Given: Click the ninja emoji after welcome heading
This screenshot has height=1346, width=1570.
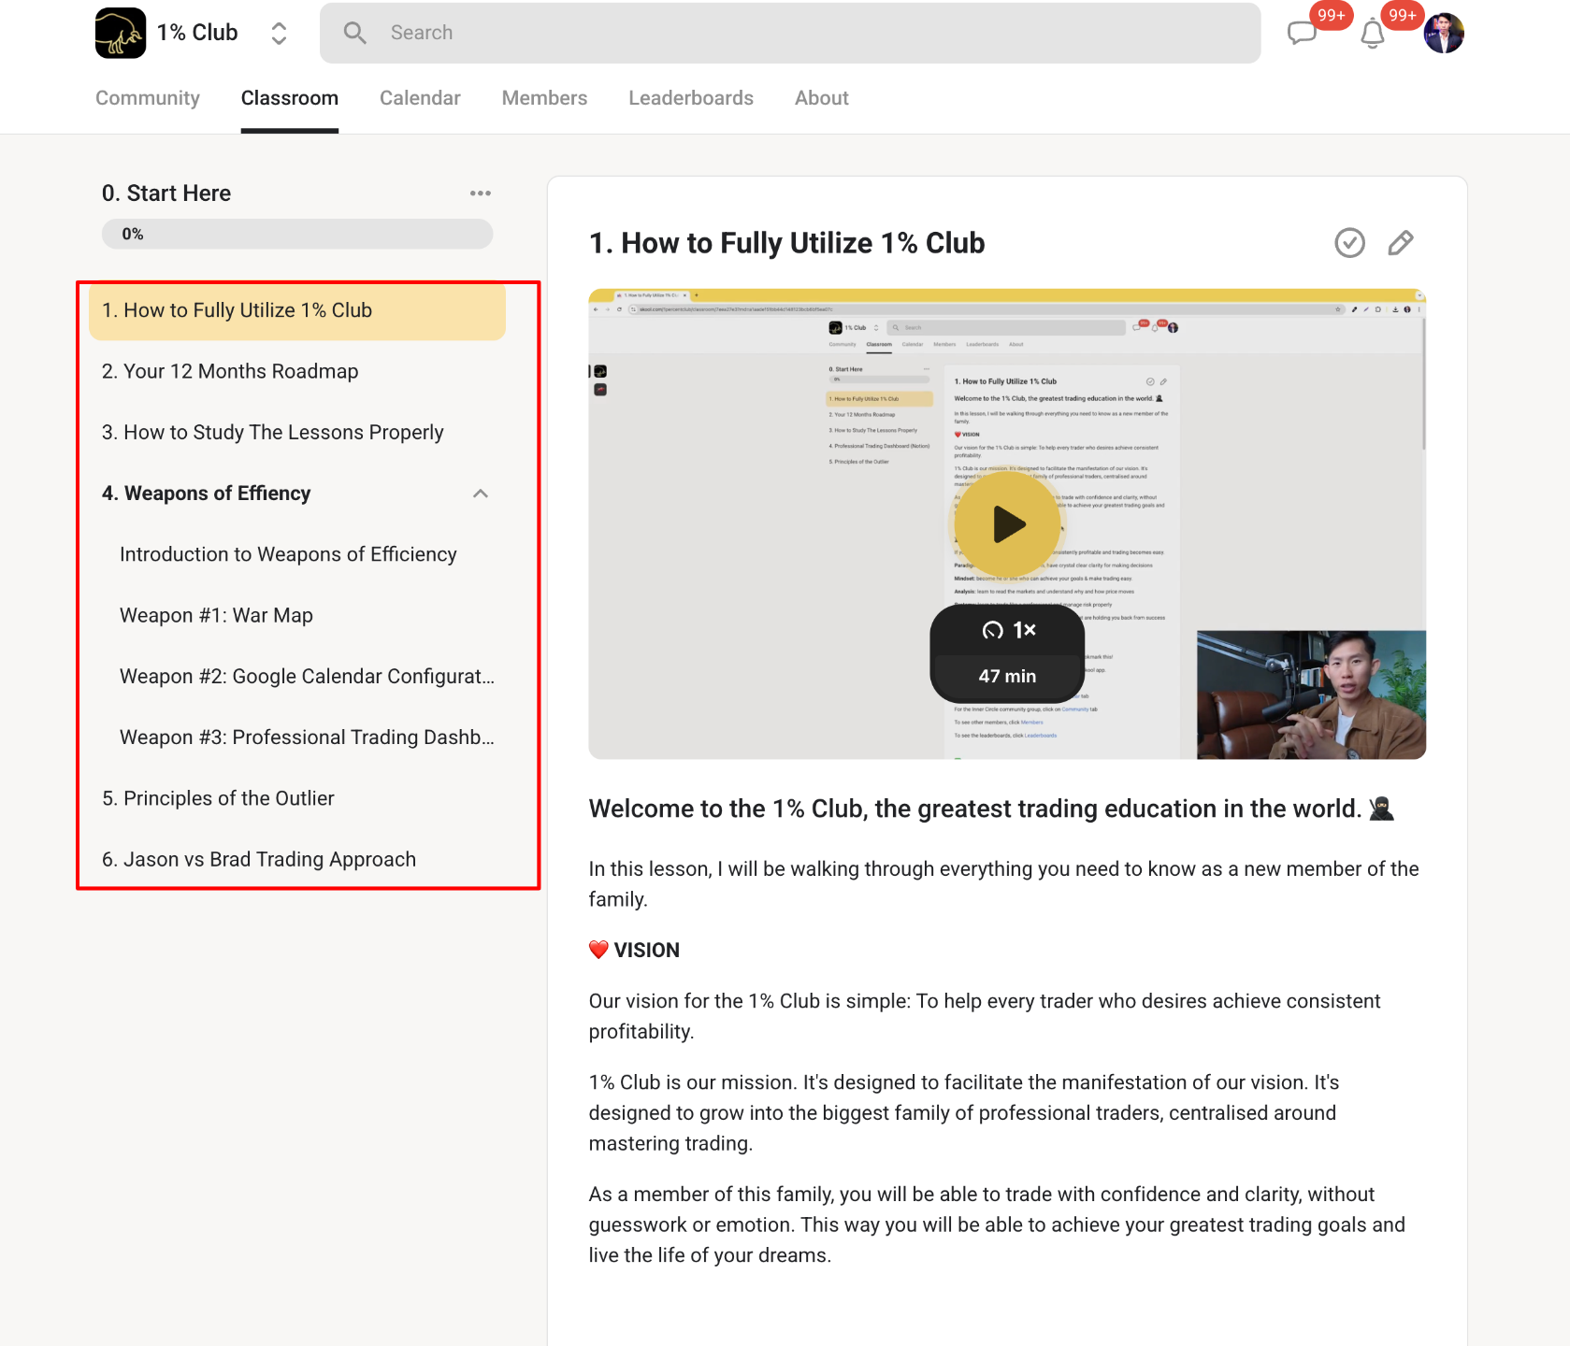Looking at the screenshot, I should [1382, 809].
